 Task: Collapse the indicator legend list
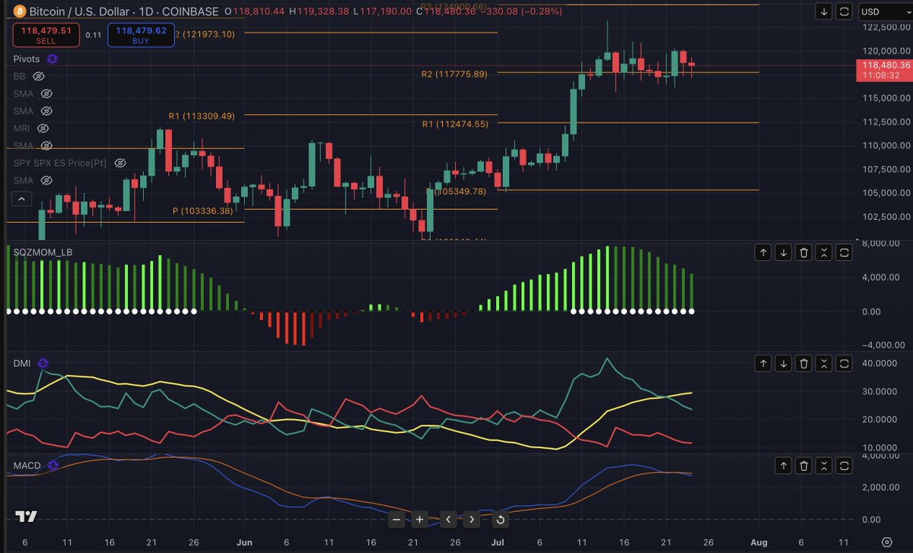(x=21, y=199)
